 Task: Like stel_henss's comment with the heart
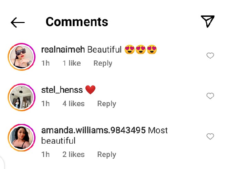click(x=210, y=96)
